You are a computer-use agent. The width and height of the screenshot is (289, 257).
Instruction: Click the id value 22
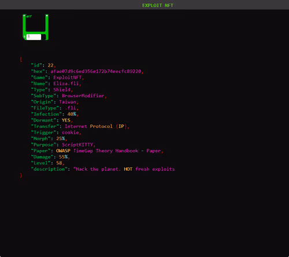(x=50, y=65)
